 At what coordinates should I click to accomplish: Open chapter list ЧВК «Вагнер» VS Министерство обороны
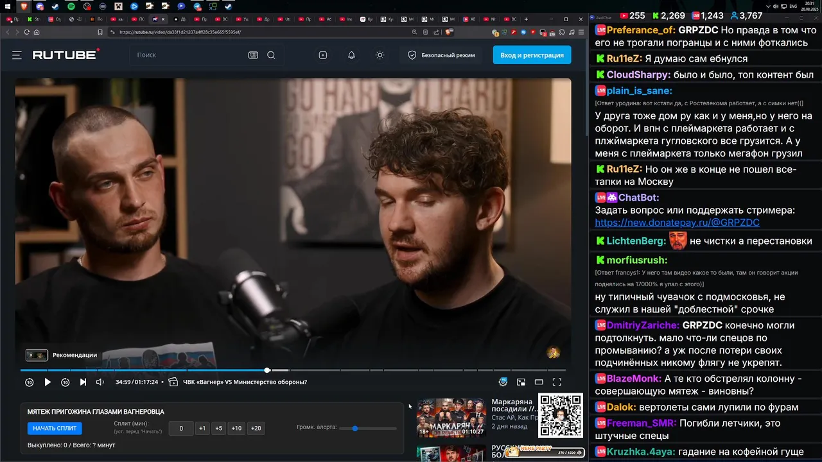(239, 382)
